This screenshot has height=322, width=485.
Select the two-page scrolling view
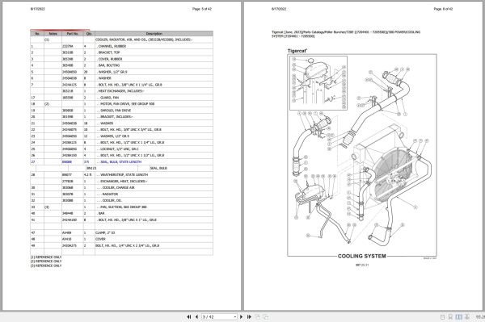pyautogui.click(x=467, y=316)
